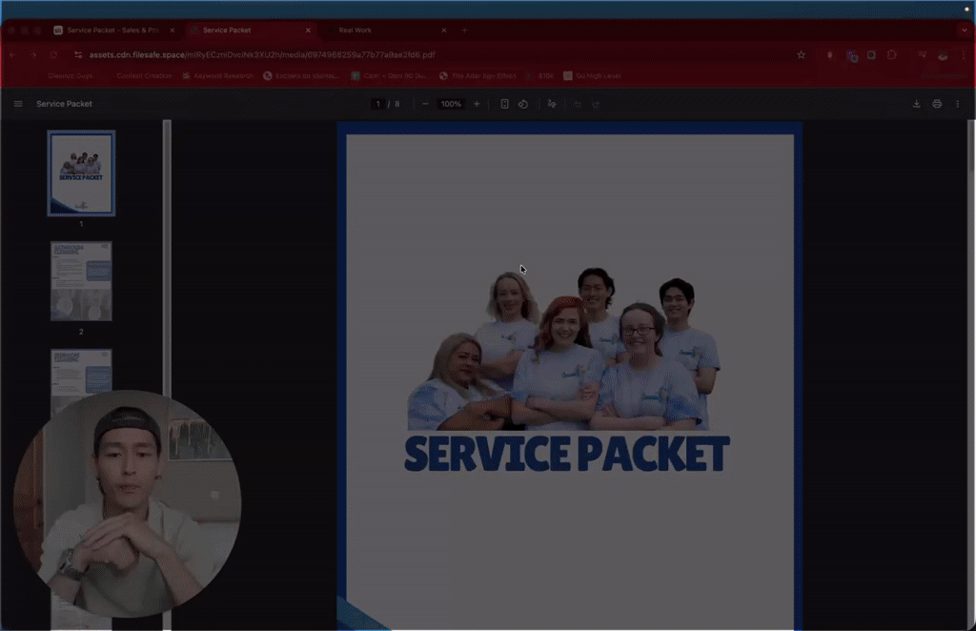Toggle the PDF sidebar menu icon
The height and width of the screenshot is (631, 976).
(18, 104)
